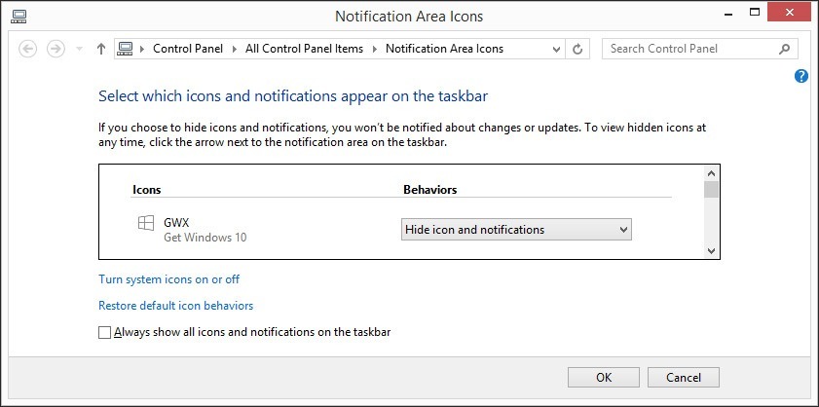The height and width of the screenshot is (407, 819).
Task: Click the Icons column header
Action: [x=146, y=190]
